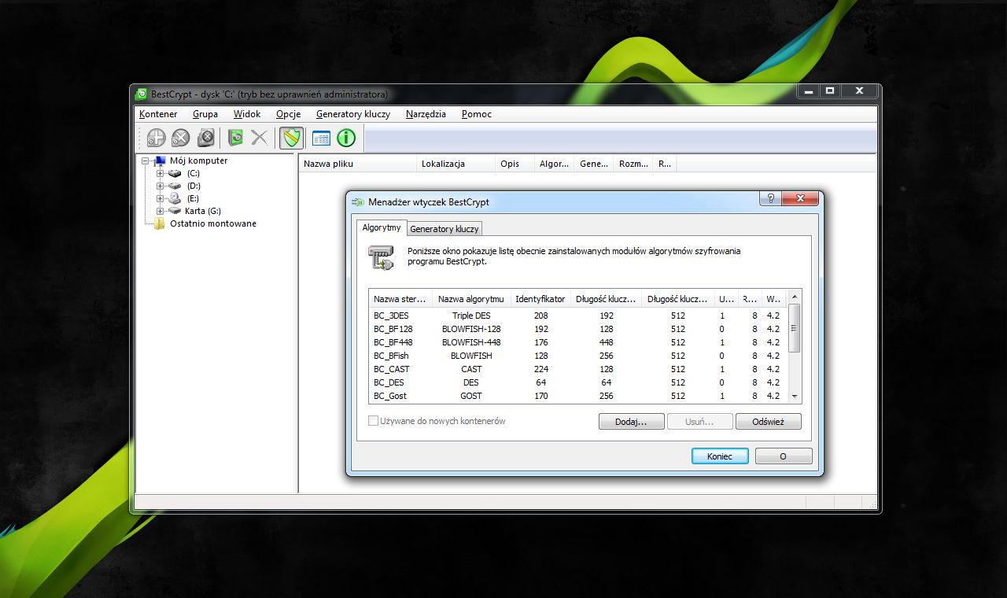Select the Karta (G:) tree label
1007x598 pixels.
(x=203, y=211)
